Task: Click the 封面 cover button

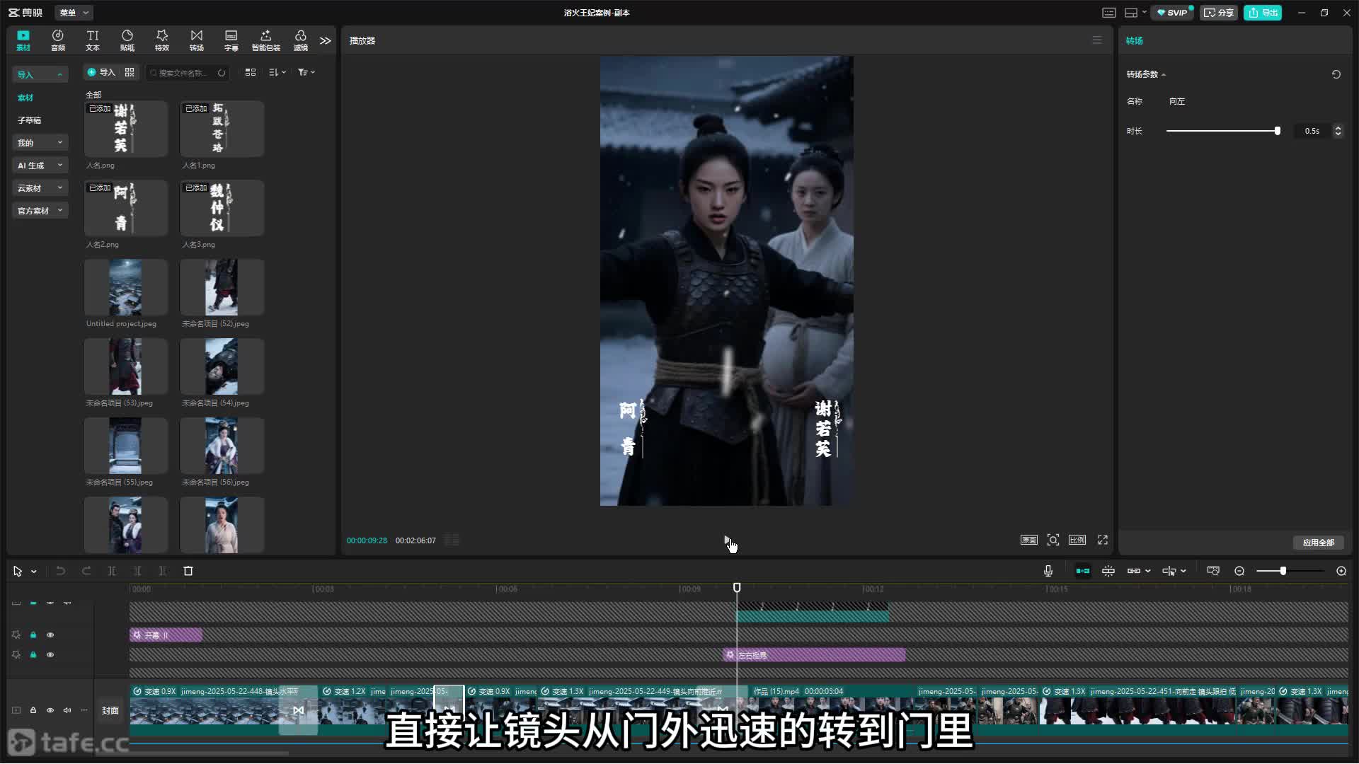Action: 110,710
